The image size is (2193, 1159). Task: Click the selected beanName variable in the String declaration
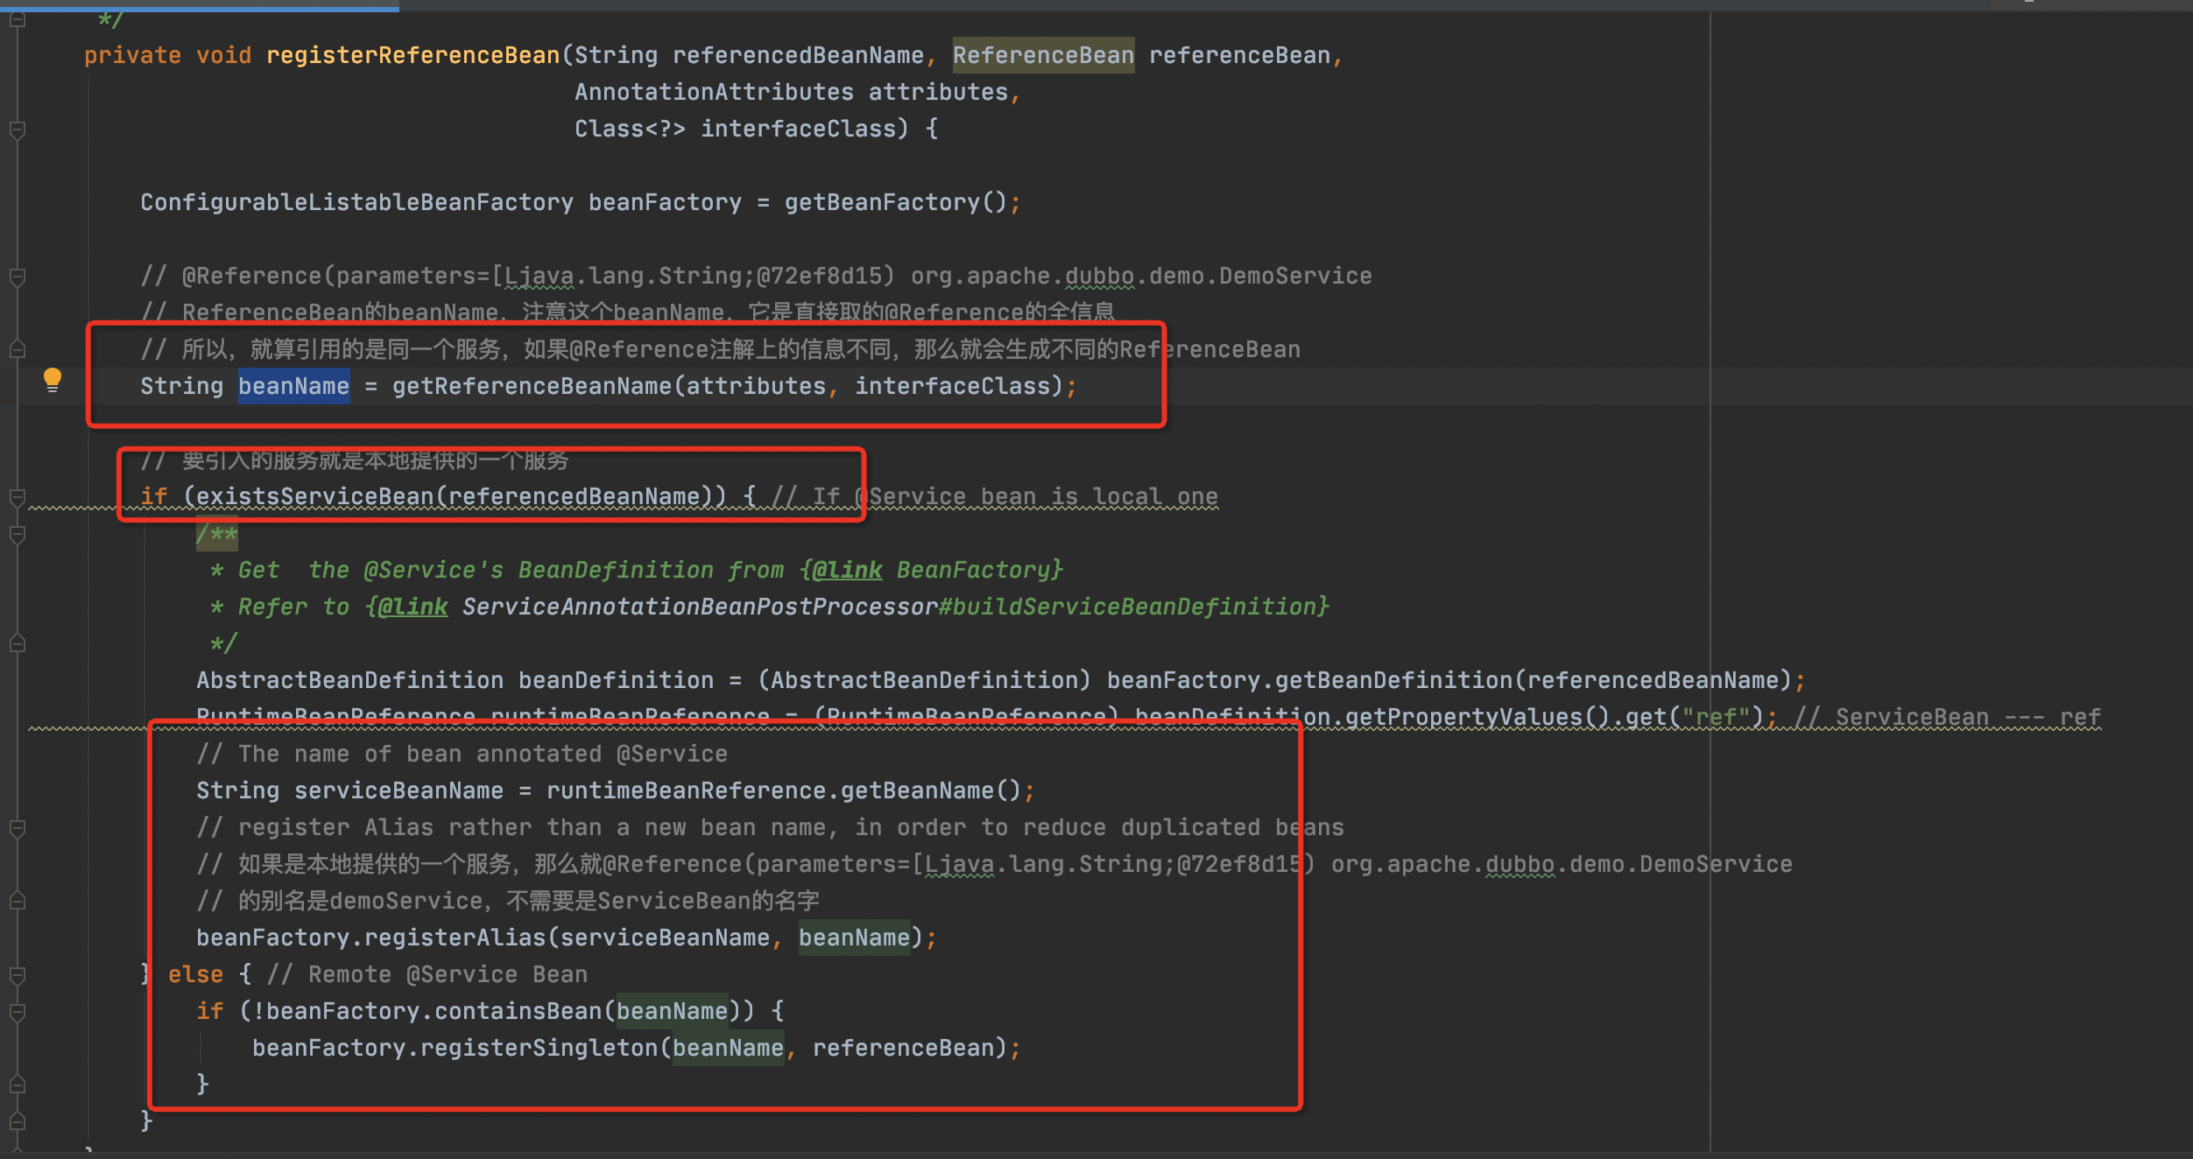293,386
